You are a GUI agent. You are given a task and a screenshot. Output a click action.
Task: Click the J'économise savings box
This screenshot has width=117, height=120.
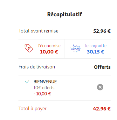pyautogui.click(x=42, y=49)
